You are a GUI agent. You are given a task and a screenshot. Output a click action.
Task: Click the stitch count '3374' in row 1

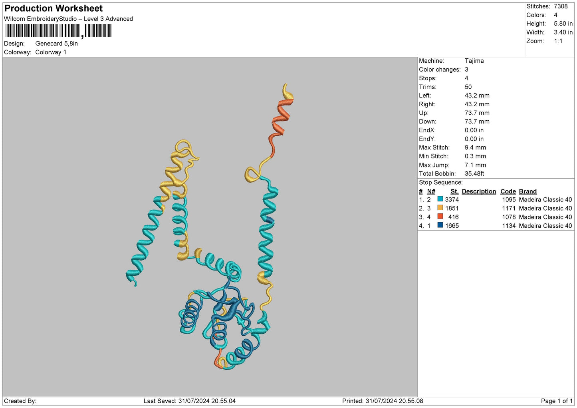pyautogui.click(x=452, y=200)
